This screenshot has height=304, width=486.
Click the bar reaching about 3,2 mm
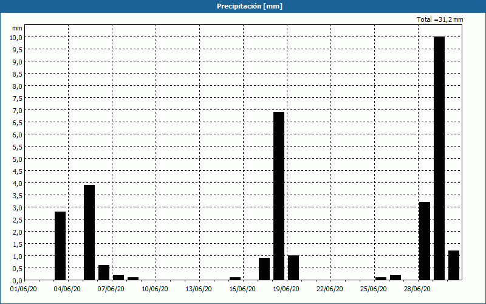coord(425,241)
